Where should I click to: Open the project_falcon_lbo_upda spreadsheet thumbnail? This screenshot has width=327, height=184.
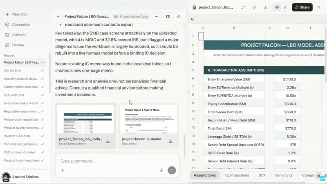pyautogui.click(x=85, y=119)
